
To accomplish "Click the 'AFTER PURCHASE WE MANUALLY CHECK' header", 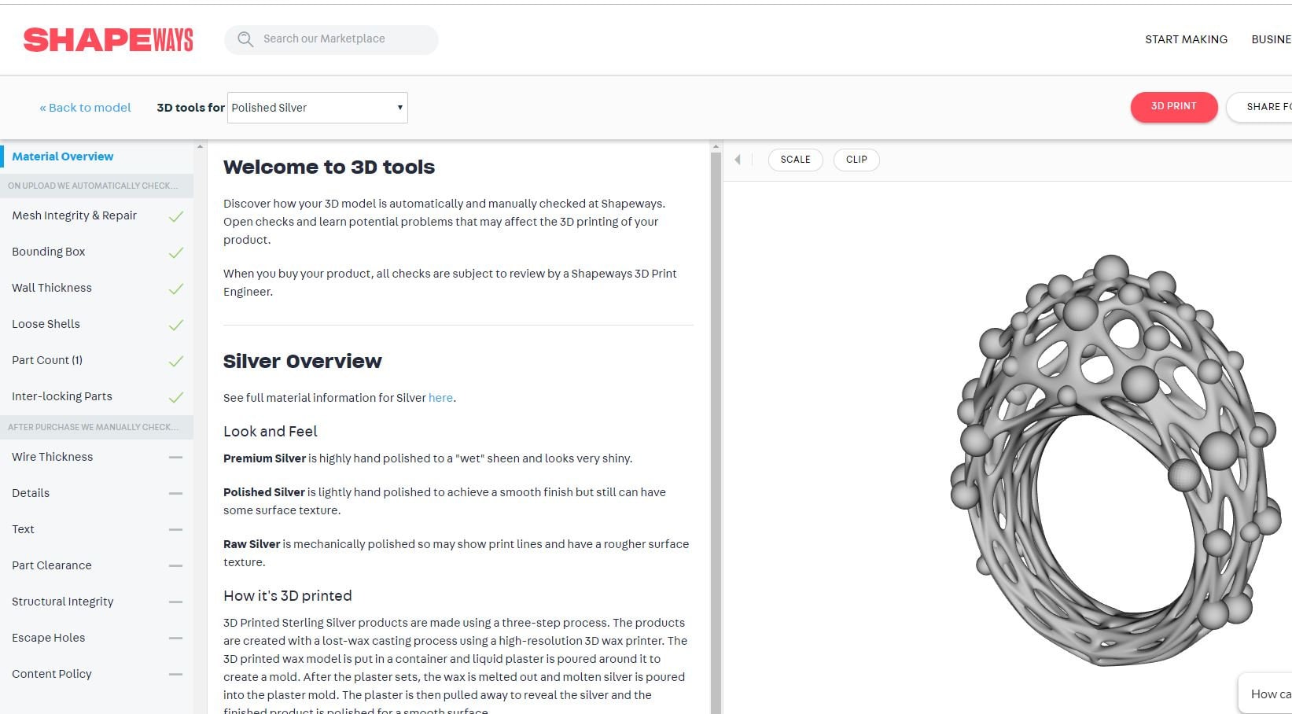I will pyautogui.click(x=97, y=427).
